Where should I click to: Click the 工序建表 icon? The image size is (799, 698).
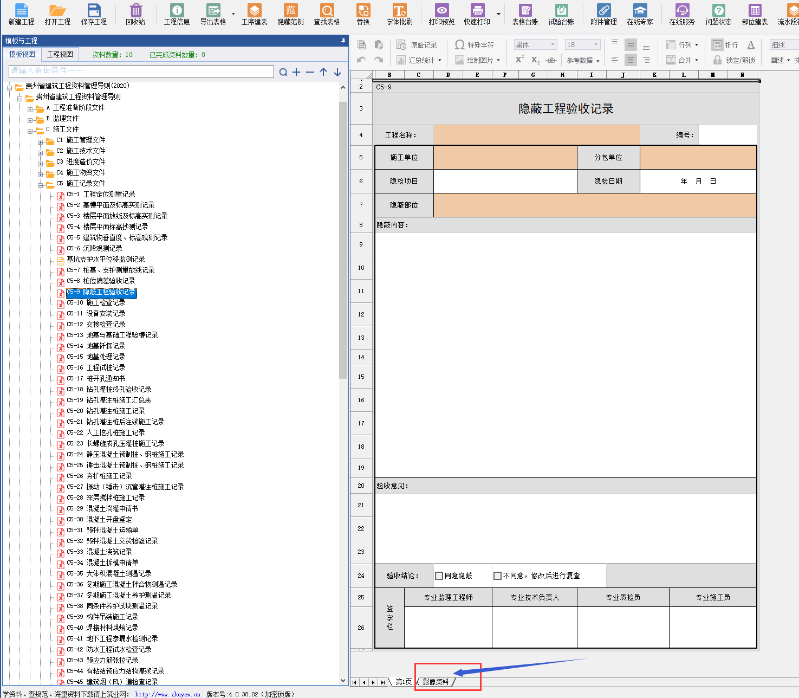[x=254, y=14]
